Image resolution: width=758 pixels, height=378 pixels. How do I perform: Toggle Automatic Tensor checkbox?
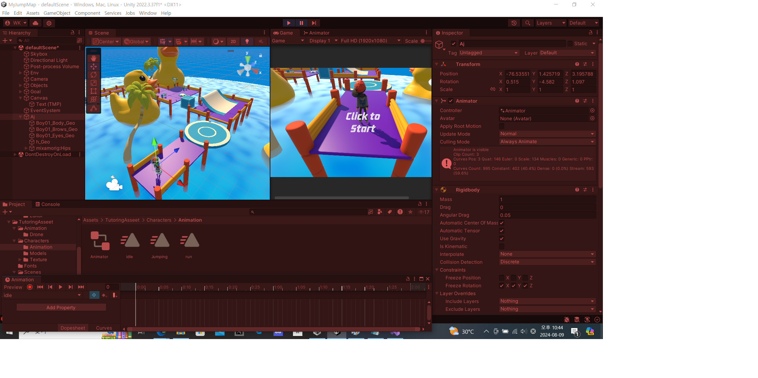click(x=502, y=231)
